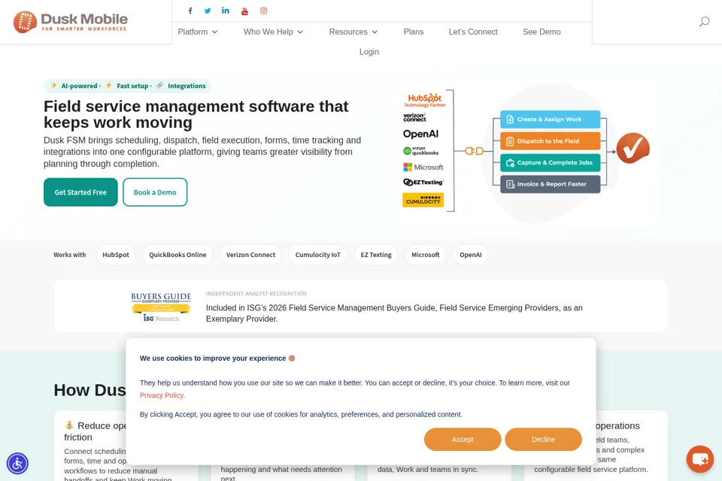Click the Verizon Connect logo

pos(415,117)
